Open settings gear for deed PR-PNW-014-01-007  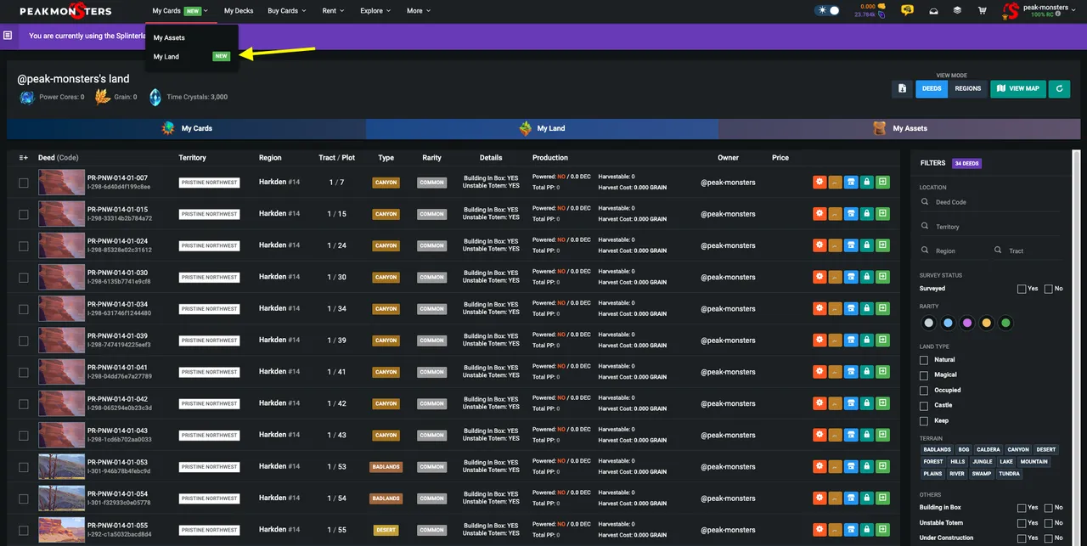coord(819,182)
